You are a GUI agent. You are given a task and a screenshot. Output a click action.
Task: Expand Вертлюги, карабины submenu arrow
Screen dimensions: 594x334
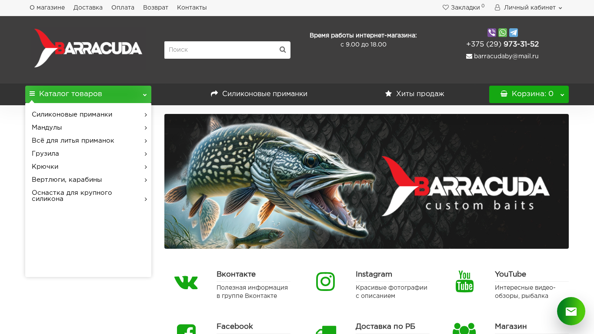[146, 180]
